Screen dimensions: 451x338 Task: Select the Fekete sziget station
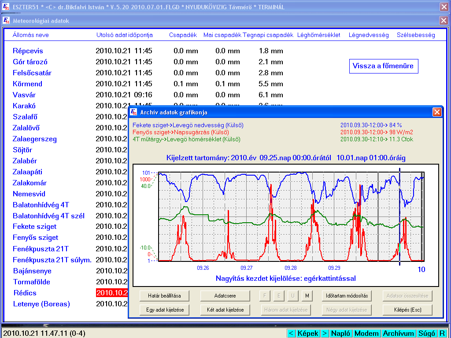point(34,227)
